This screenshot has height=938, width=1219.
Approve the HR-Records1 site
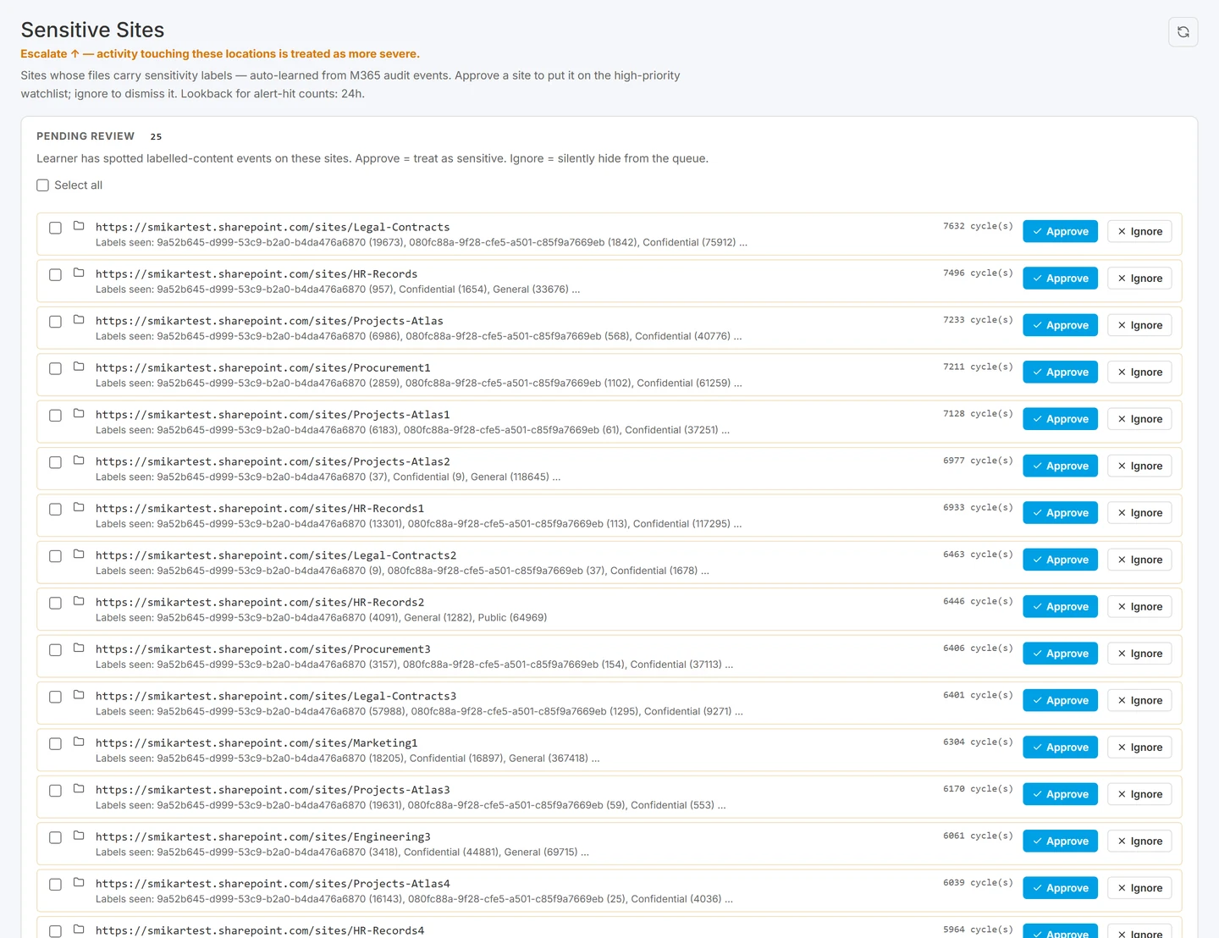point(1060,513)
